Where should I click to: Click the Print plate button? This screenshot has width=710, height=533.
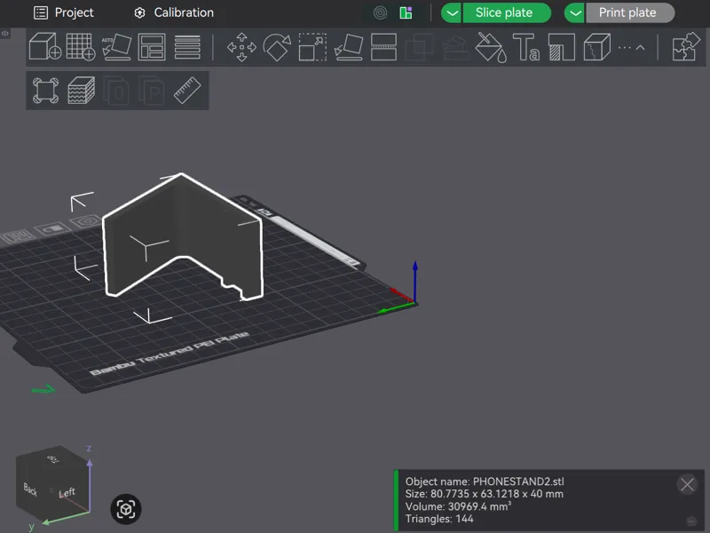point(630,12)
